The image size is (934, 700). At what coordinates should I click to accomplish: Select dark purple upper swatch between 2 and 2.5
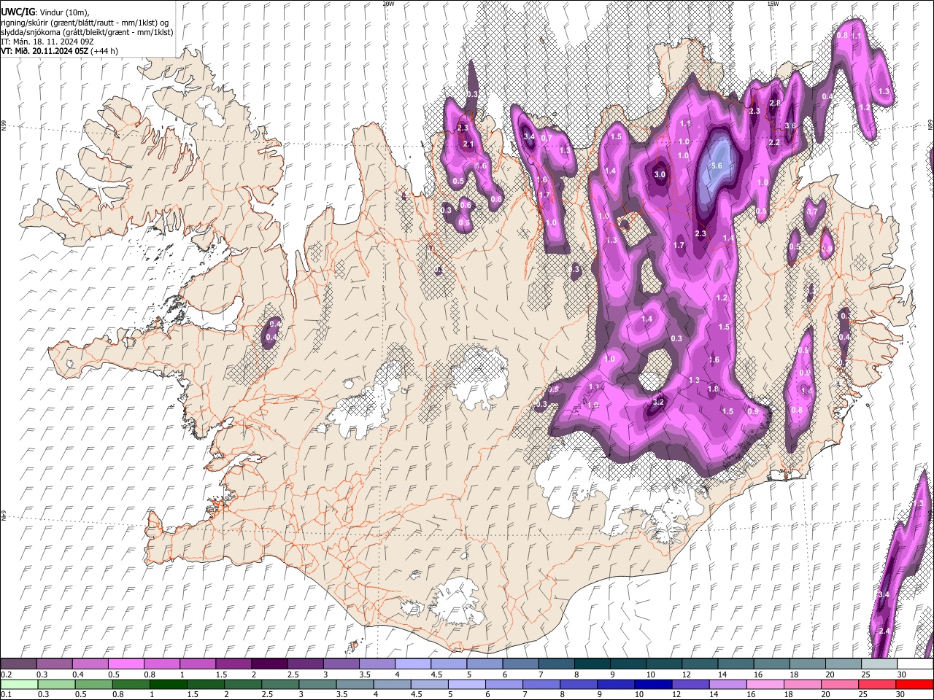pos(269,664)
